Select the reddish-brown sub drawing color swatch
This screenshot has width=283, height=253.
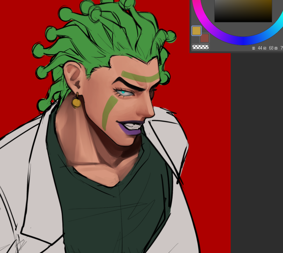point(205,38)
